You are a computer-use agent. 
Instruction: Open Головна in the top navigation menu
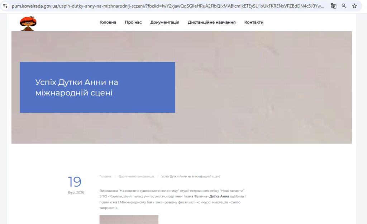pos(108,22)
